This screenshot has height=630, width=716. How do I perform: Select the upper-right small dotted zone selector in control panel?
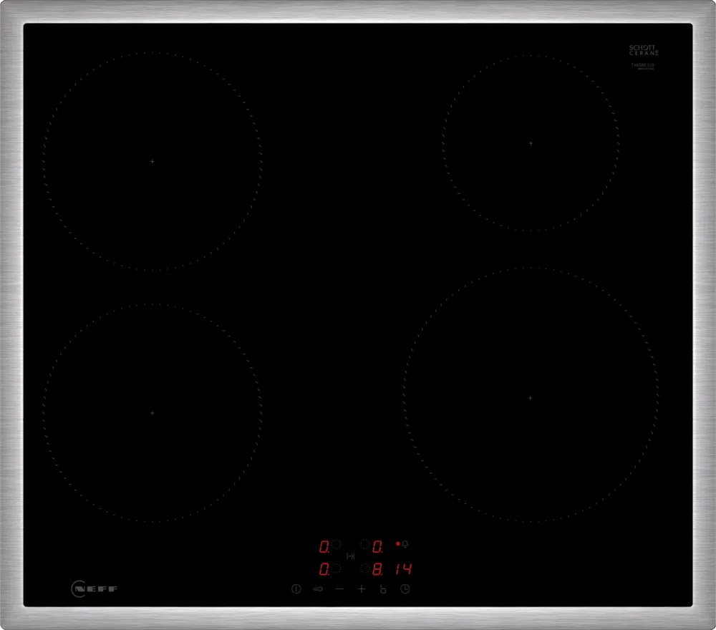tap(365, 545)
